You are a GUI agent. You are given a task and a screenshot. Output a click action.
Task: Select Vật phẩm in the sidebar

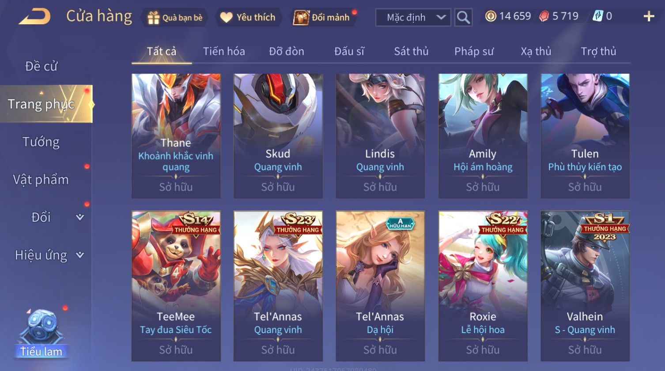(x=41, y=180)
